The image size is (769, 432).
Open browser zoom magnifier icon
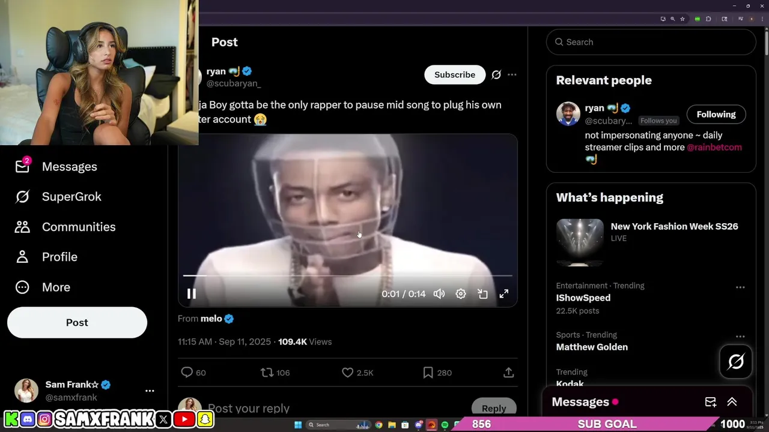(673, 19)
